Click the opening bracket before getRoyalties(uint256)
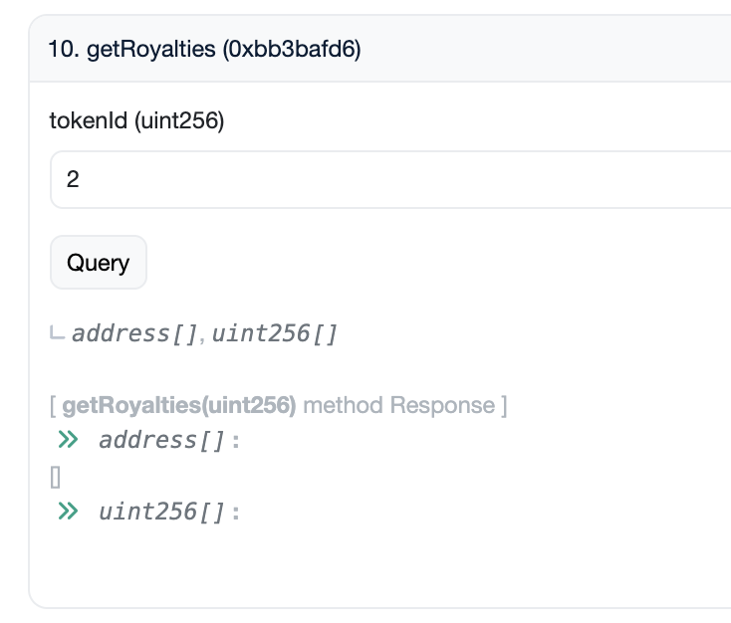 click(x=52, y=406)
